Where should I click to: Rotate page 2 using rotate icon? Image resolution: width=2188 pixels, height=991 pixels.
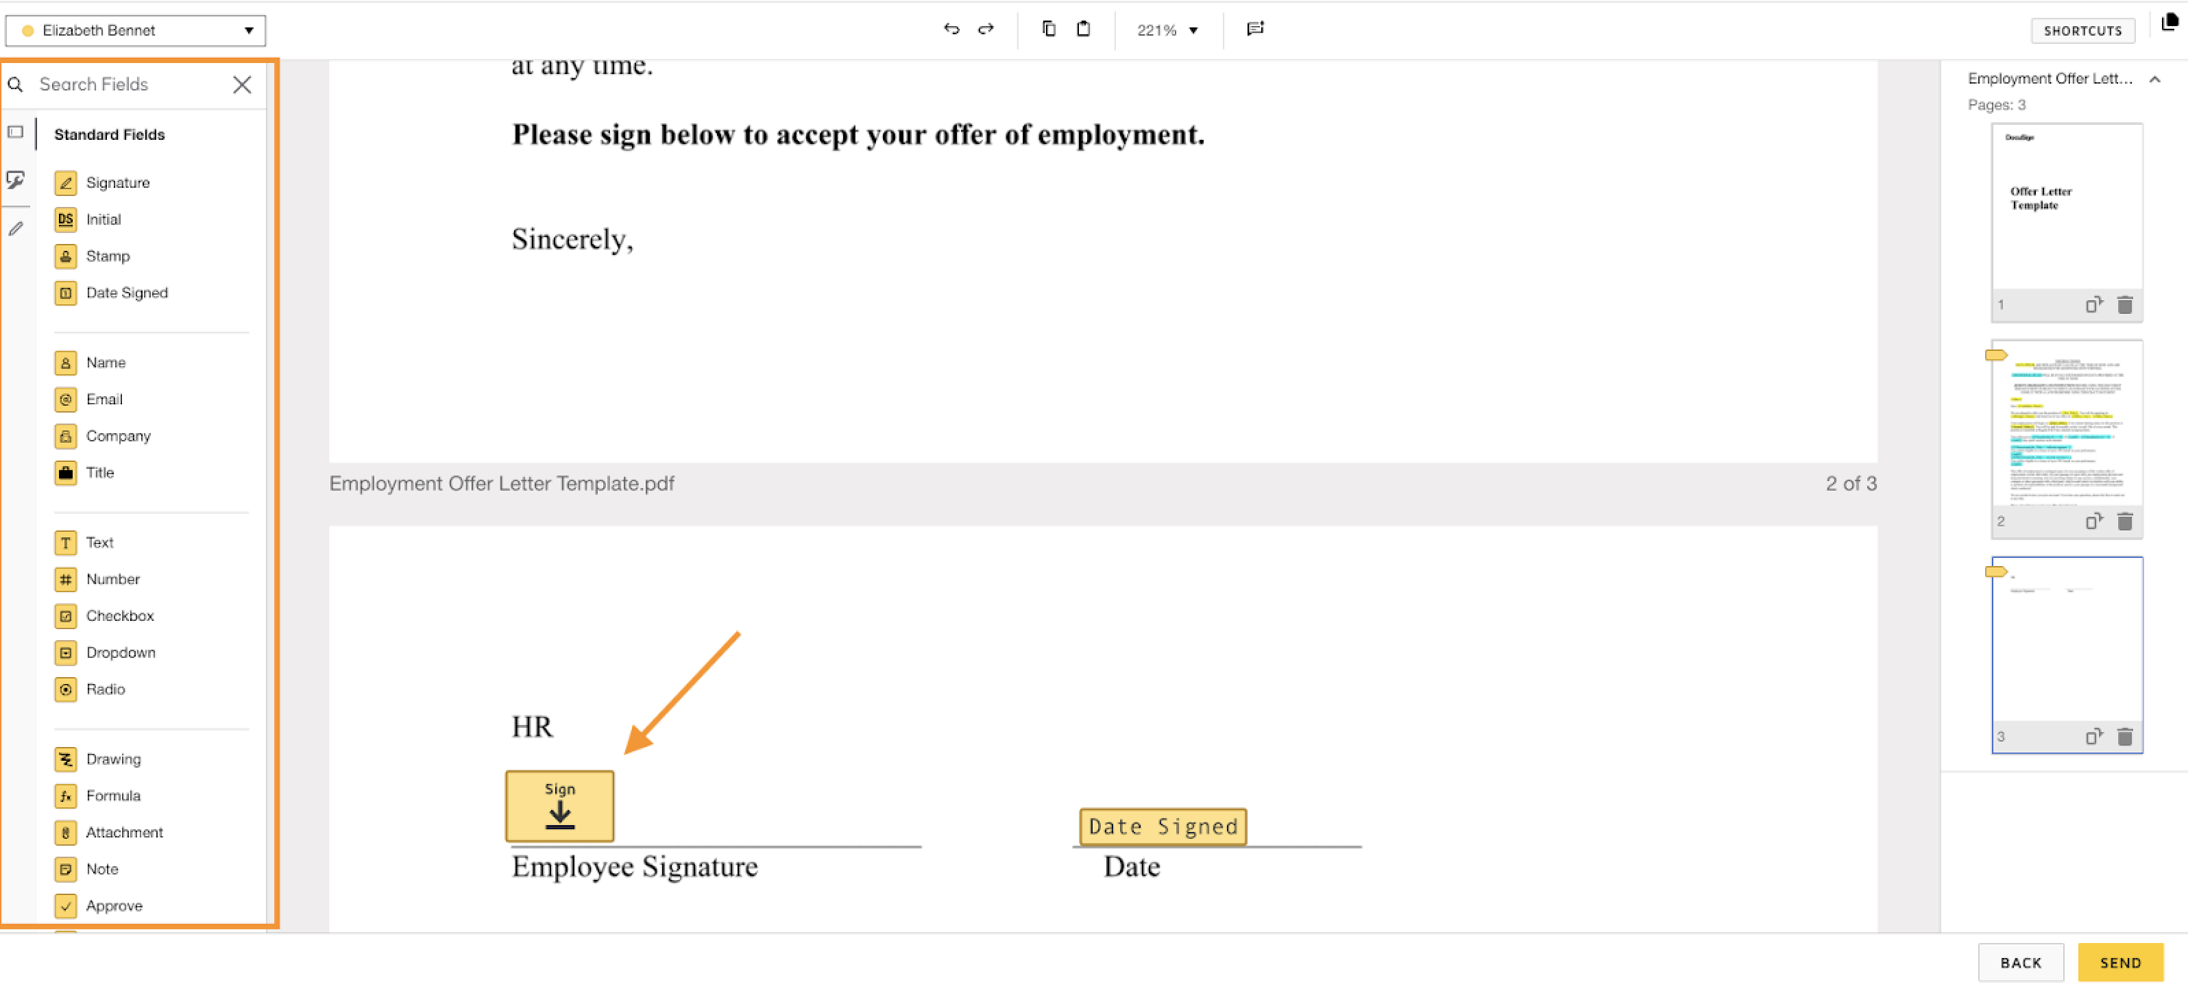point(2093,522)
